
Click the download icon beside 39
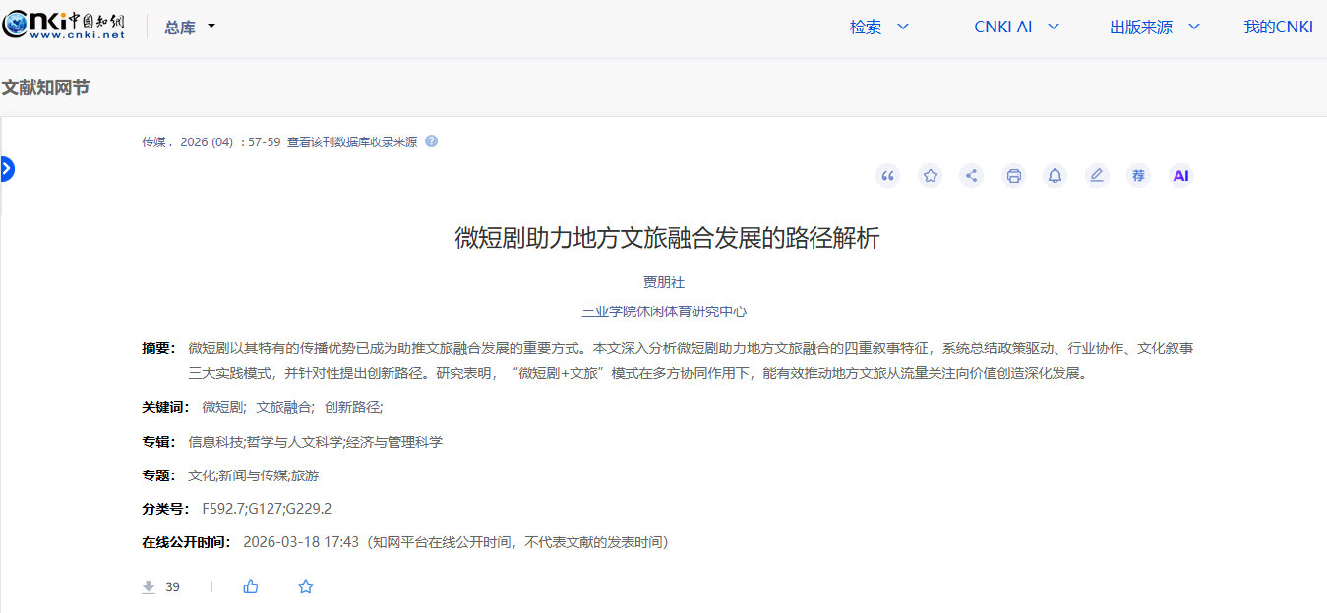[x=149, y=586]
